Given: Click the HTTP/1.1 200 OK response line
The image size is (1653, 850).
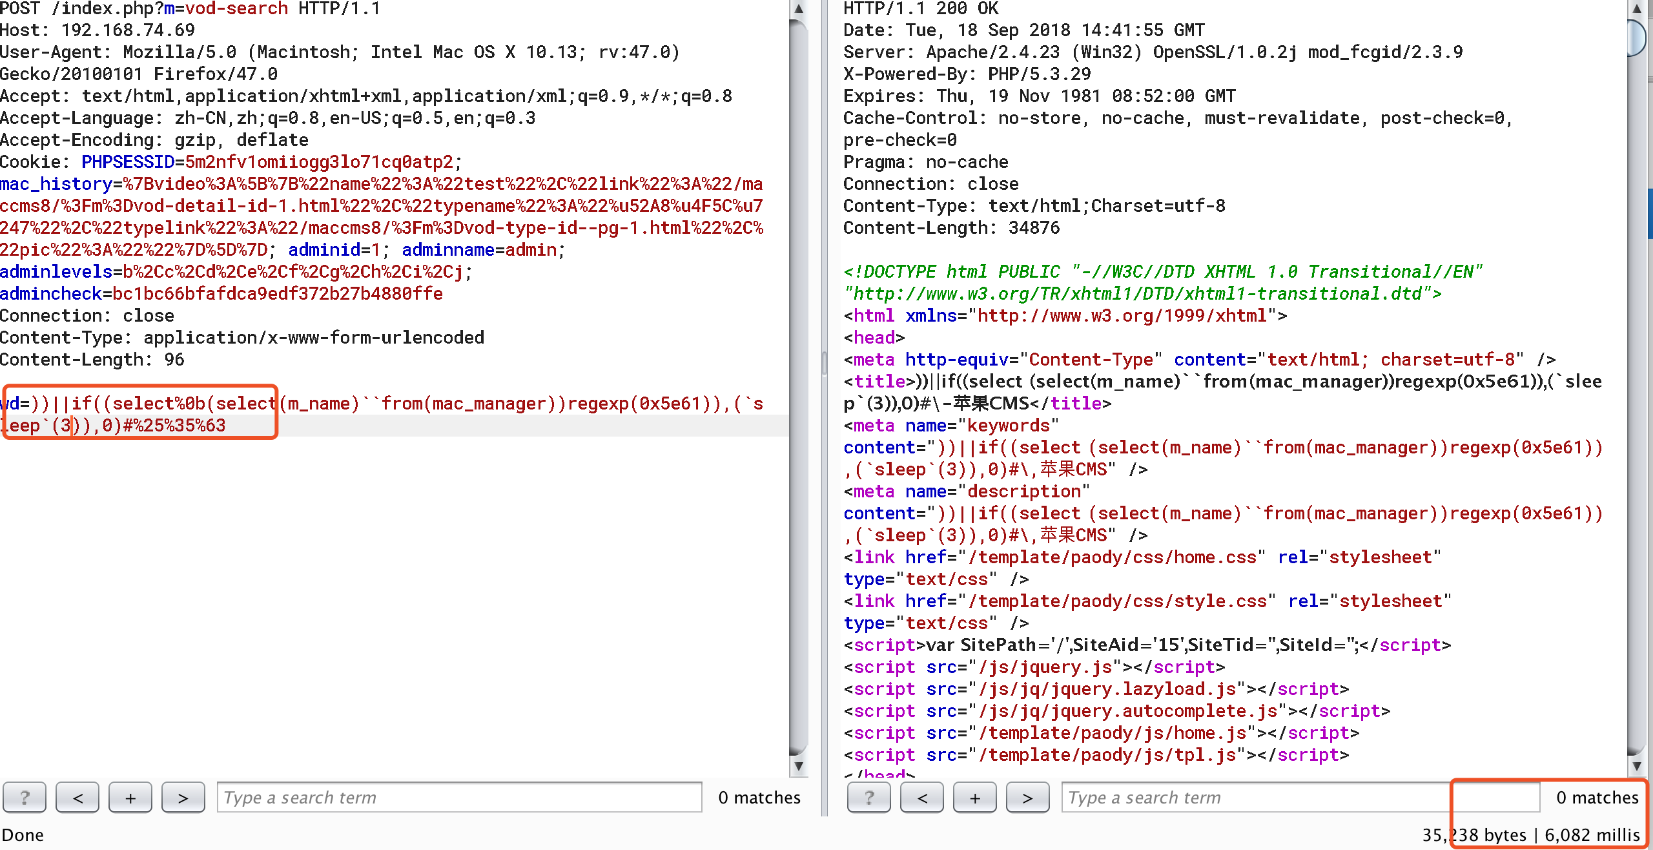Looking at the screenshot, I should pyautogui.click(x=921, y=9).
